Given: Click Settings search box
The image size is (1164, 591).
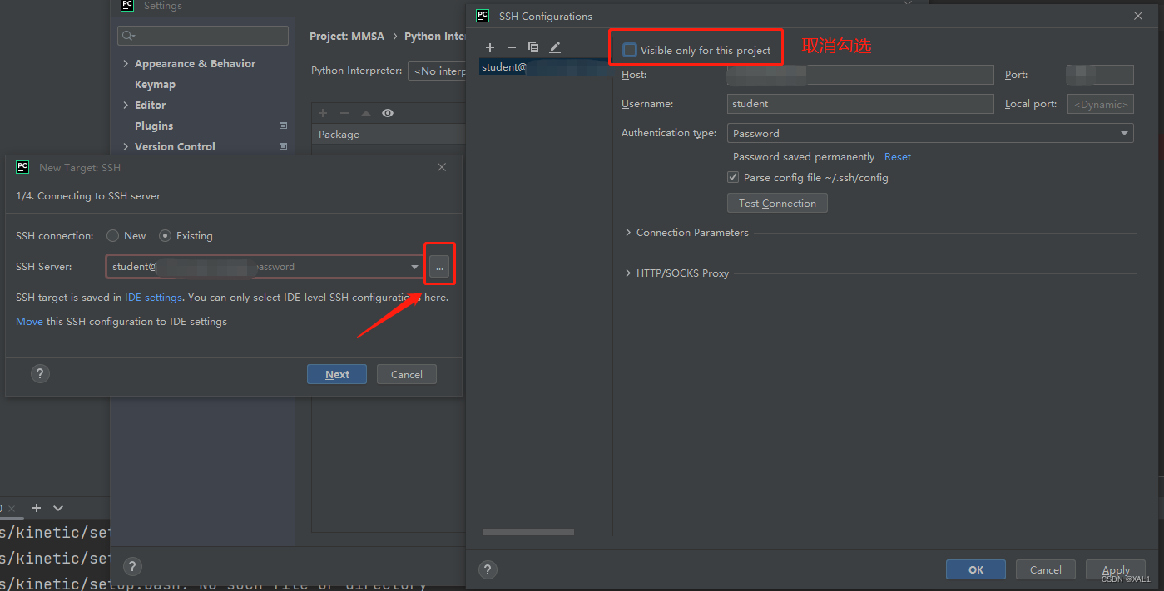Looking at the screenshot, I should [x=203, y=36].
